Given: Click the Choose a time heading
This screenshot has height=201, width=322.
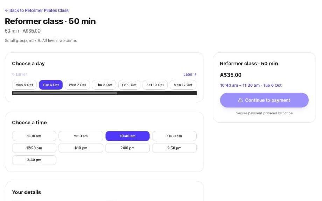Looking at the screenshot, I should (x=29, y=123).
